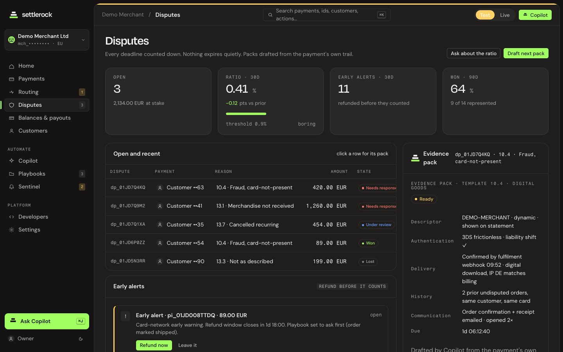Click the Under review status badge
The image size is (563, 352).
(x=377, y=225)
